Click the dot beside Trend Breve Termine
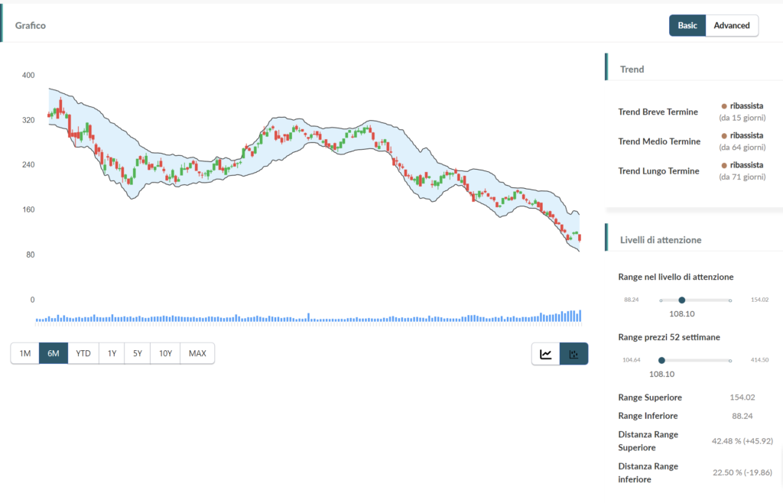The image size is (783, 503). (724, 106)
